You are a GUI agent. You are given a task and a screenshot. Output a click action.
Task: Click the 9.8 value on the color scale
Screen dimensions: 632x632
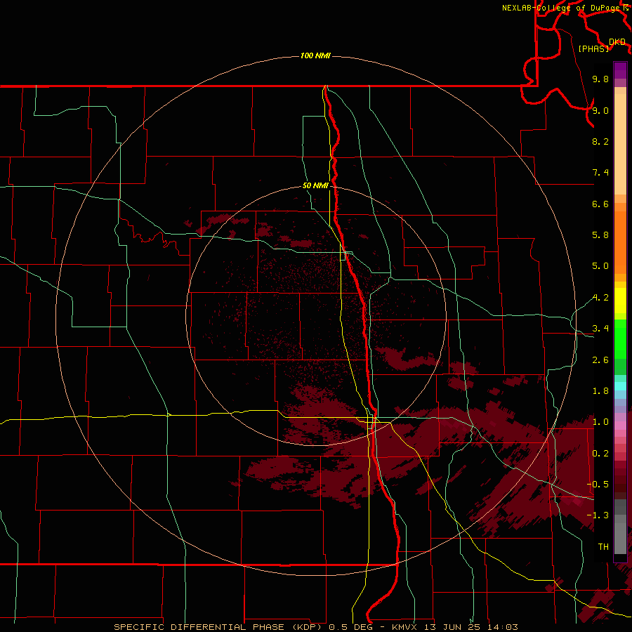pos(600,79)
